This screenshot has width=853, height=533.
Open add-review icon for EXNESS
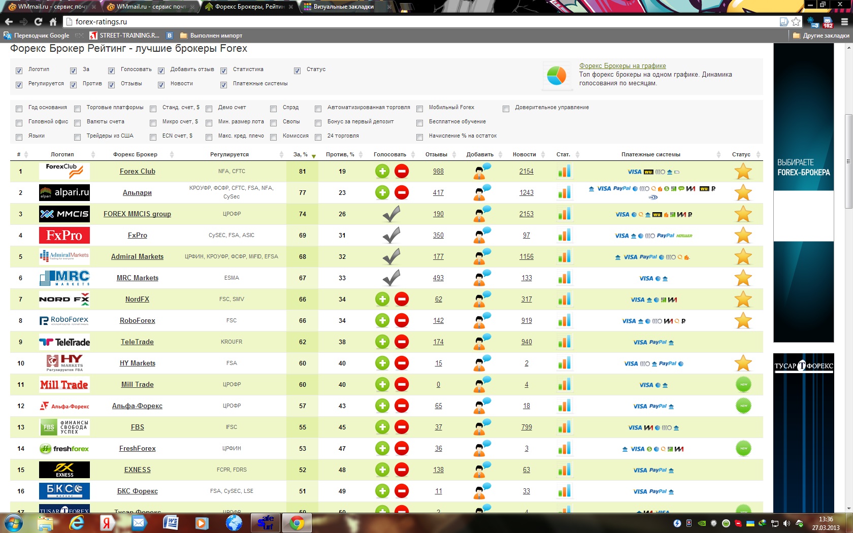pos(481,470)
